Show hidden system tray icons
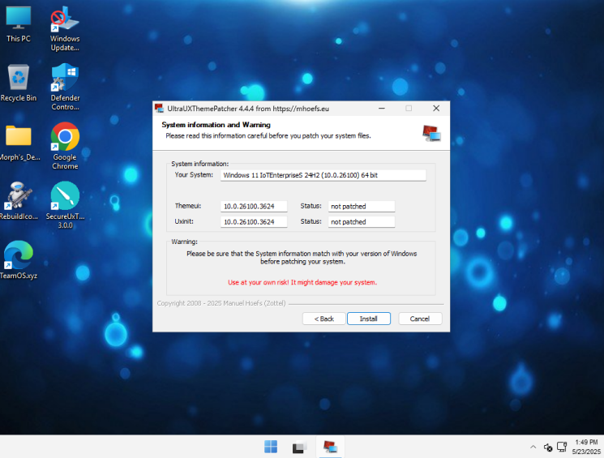 (533, 447)
